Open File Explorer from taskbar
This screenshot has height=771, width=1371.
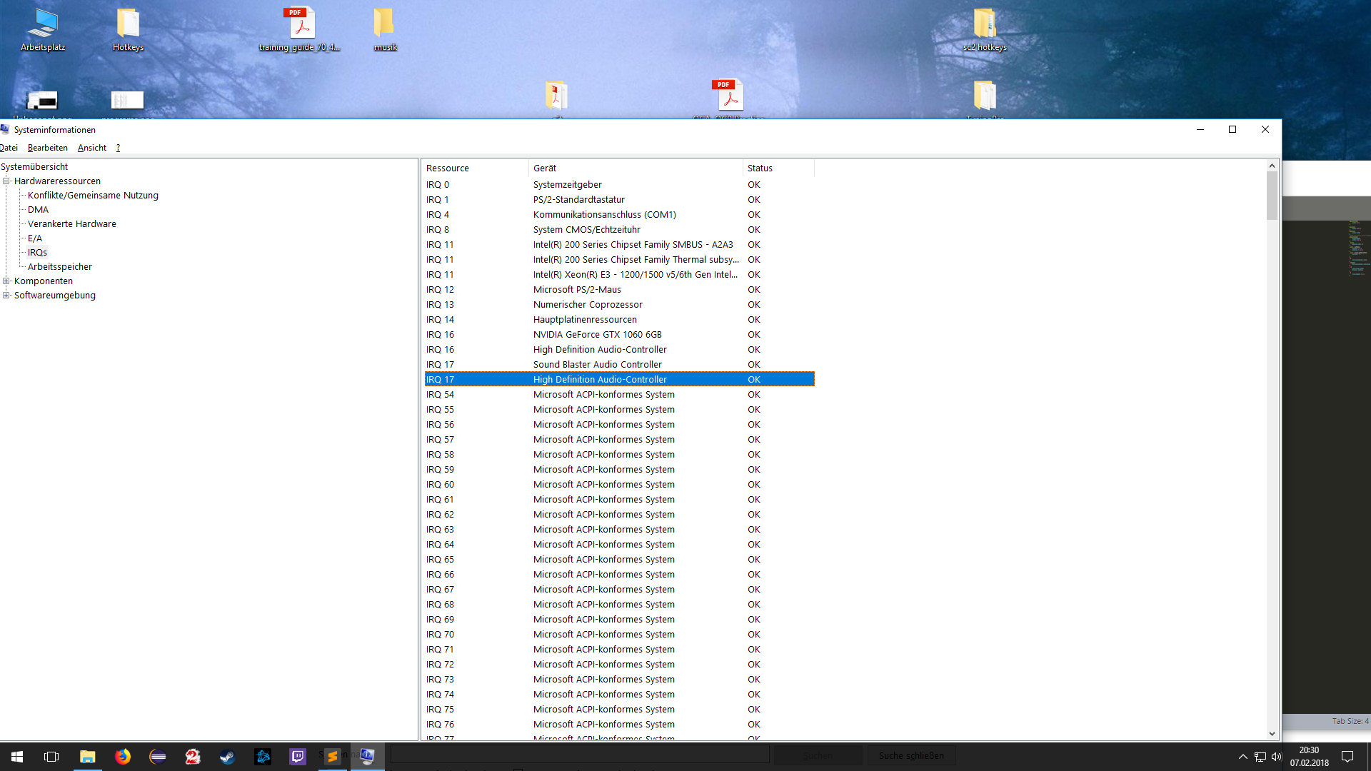click(x=87, y=757)
